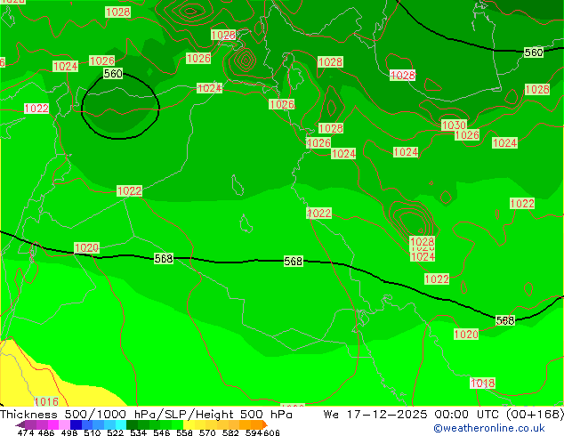564x436 pixels.
Task: Click the 522 legend value
Action: coord(115,432)
